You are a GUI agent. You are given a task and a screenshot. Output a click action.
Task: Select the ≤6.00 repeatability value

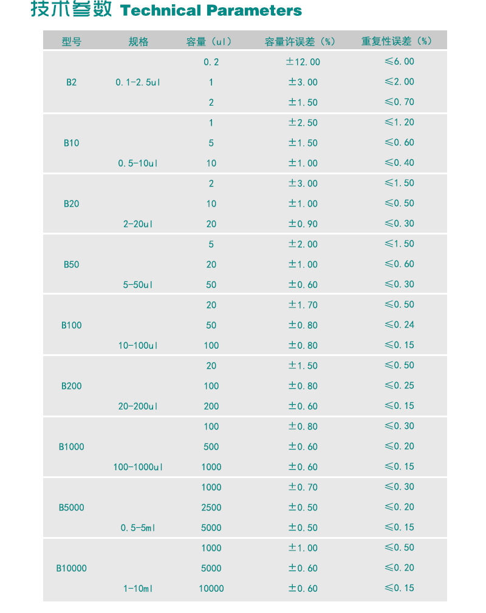pos(399,61)
